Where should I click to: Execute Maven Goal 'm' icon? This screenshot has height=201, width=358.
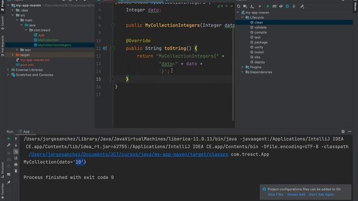pos(274,6)
